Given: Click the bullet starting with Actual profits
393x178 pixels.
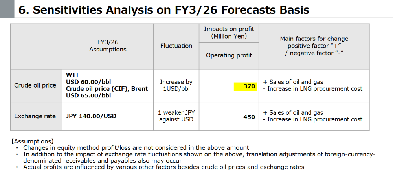Looking at the screenshot, I should click(163, 167).
